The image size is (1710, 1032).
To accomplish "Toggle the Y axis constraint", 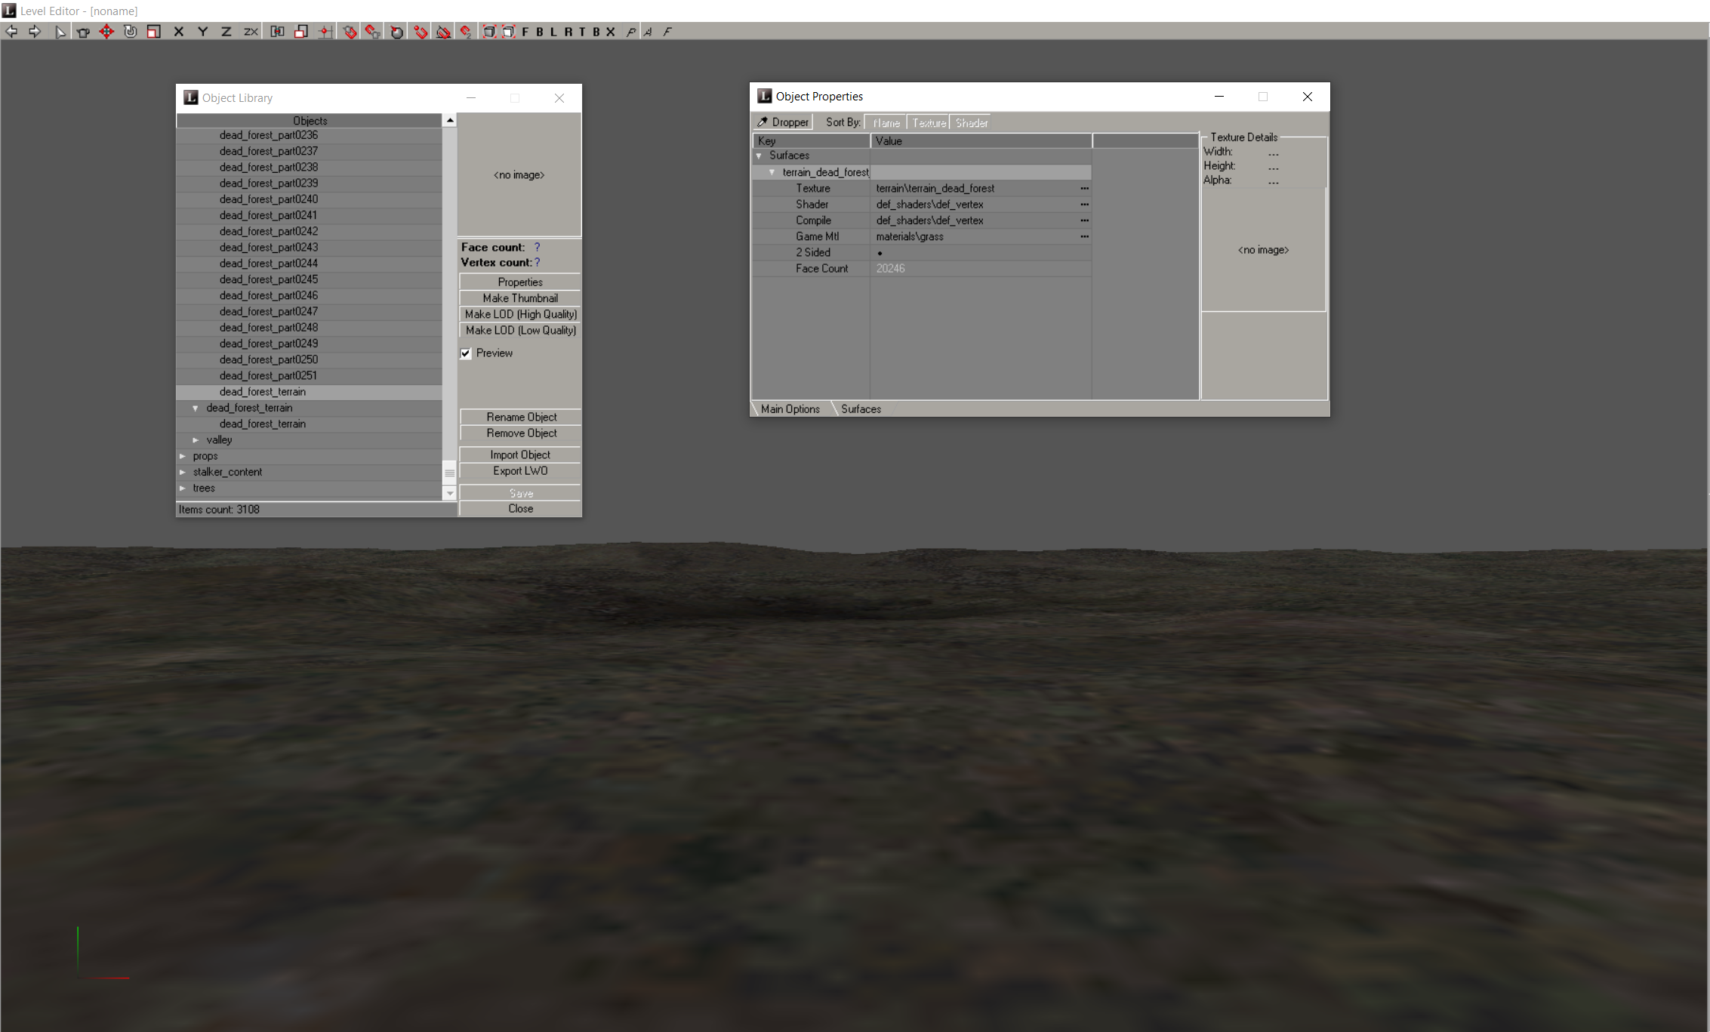I will 202,32.
